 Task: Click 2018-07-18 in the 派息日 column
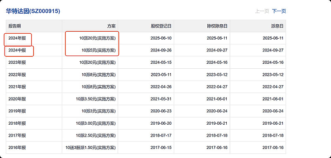click(x=273, y=135)
